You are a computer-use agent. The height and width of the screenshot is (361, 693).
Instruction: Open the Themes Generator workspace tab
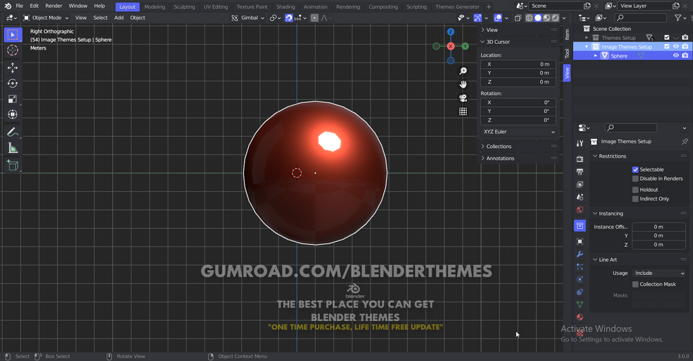[457, 7]
